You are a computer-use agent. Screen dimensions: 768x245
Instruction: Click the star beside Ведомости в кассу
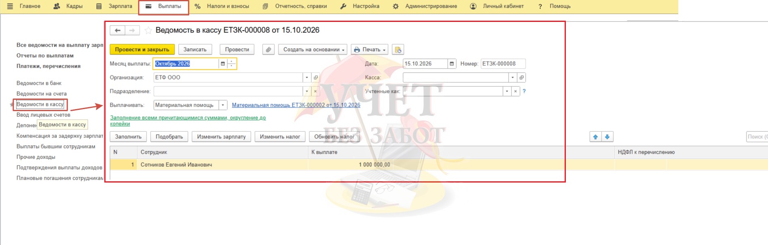pyautogui.click(x=12, y=105)
